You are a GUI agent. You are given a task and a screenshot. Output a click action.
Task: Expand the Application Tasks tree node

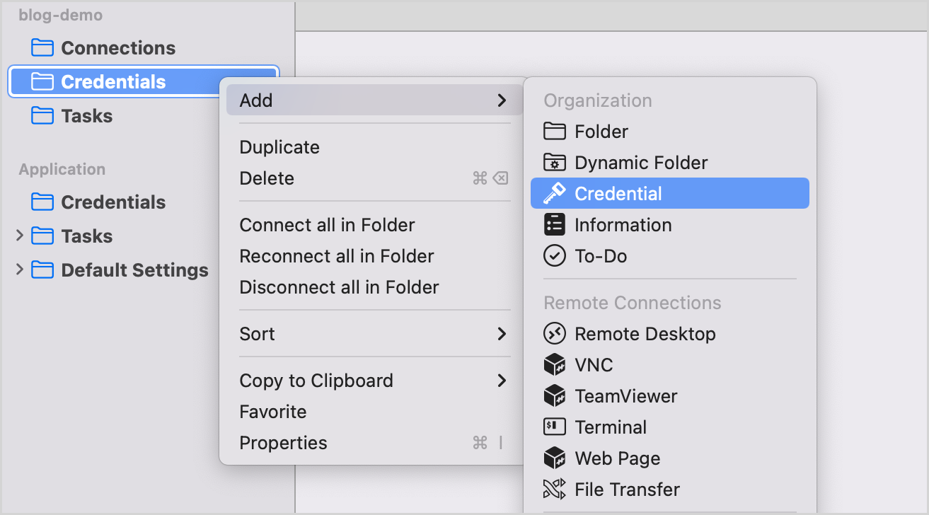pyautogui.click(x=20, y=236)
